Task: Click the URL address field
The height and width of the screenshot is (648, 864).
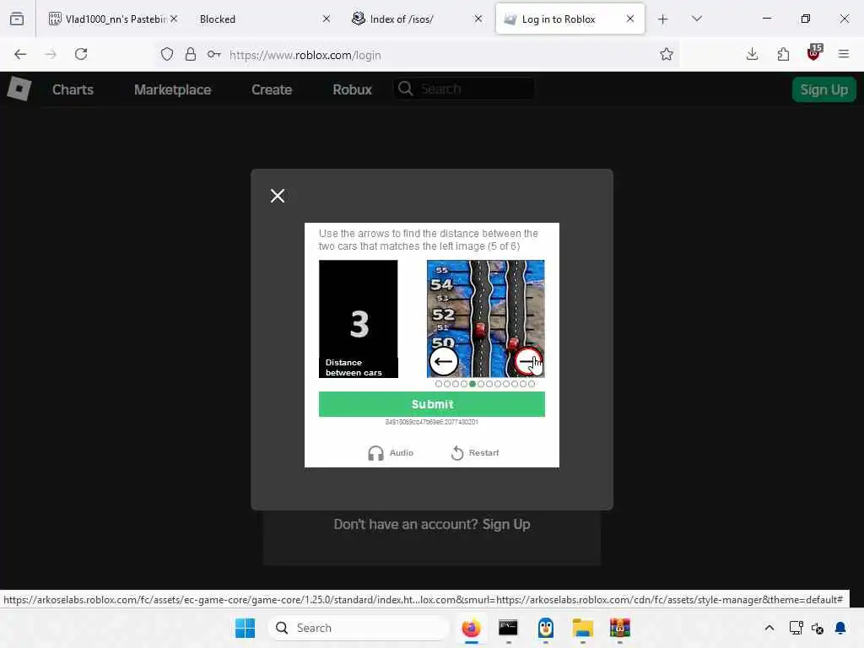Action: coord(440,55)
